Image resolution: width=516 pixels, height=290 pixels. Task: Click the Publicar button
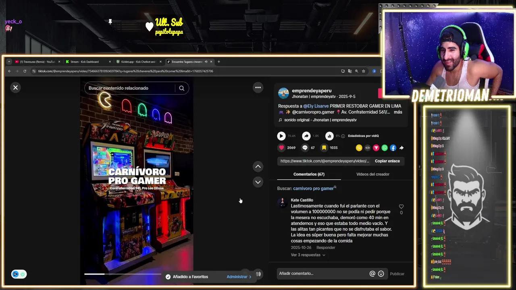(x=397, y=274)
